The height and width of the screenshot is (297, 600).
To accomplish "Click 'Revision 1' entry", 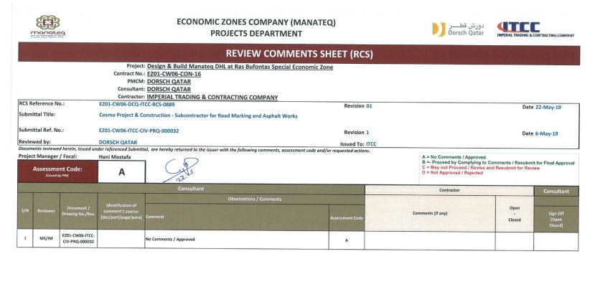I will (x=356, y=133).
